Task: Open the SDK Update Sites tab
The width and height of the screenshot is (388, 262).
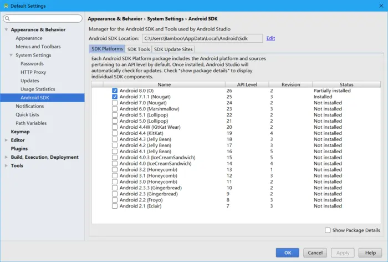Action: (173, 49)
